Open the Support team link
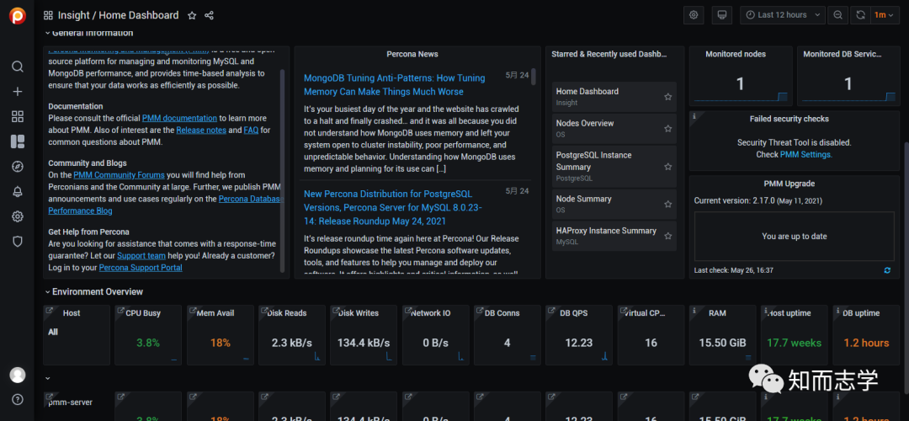 (x=141, y=255)
